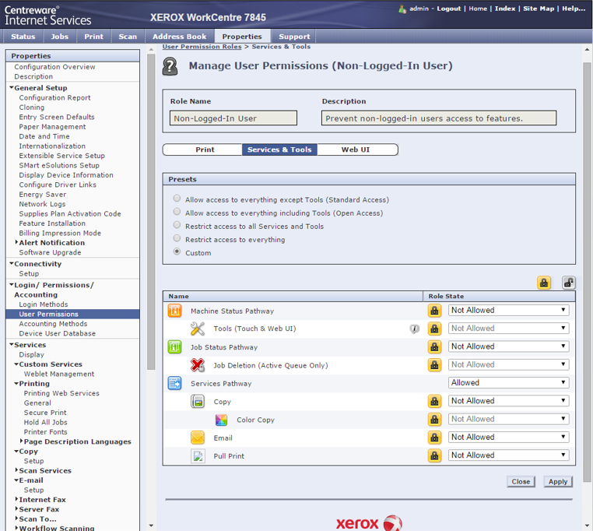Open the Address Book tab

[x=179, y=37]
